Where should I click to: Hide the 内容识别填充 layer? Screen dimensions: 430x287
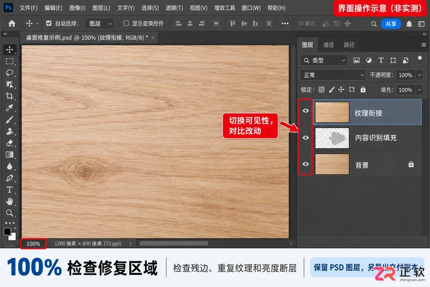tap(306, 138)
